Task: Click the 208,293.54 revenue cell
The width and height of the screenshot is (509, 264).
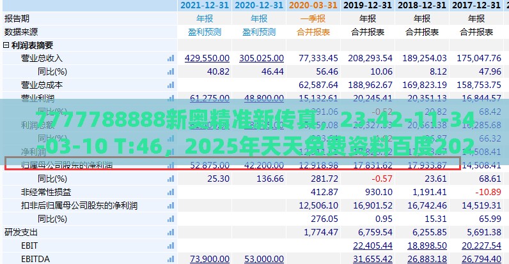Action: point(370,58)
